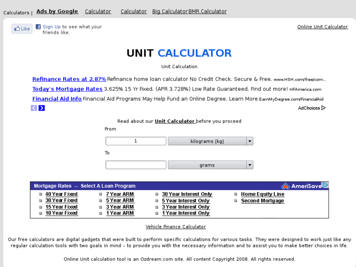Click the next ad arrow icon
Viewport: 356px width, 267px height.
tap(42, 108)
